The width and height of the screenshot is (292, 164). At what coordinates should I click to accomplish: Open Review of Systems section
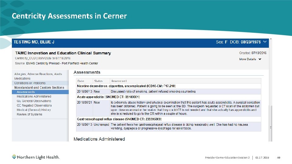pos(30,114)
